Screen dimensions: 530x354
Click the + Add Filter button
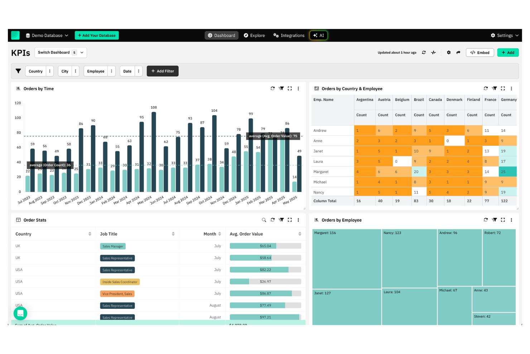163,71
